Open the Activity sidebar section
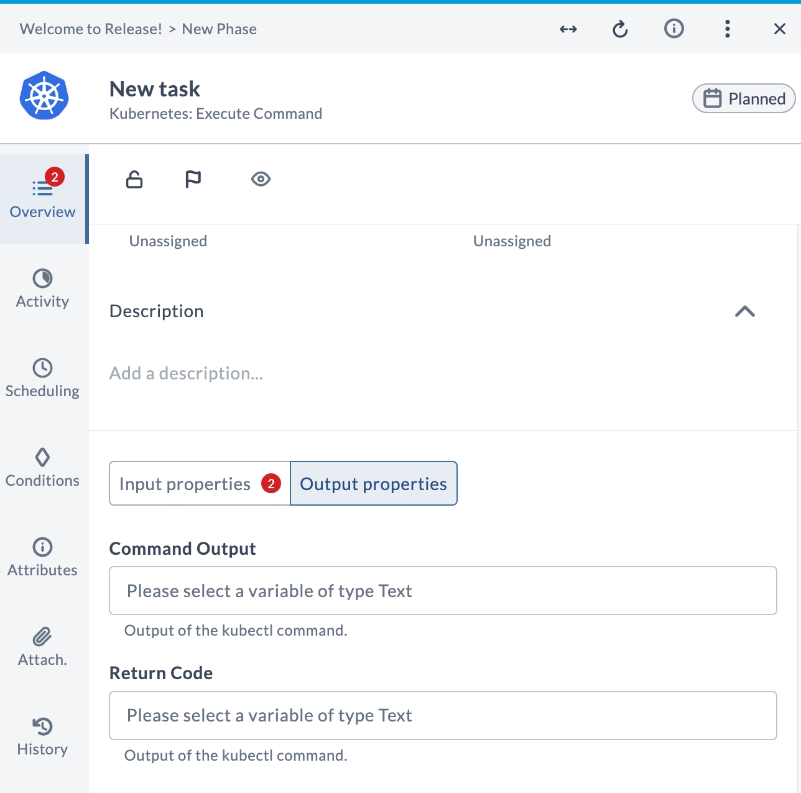The width and height of the screenshot is (801, 793). click(42, 289)
